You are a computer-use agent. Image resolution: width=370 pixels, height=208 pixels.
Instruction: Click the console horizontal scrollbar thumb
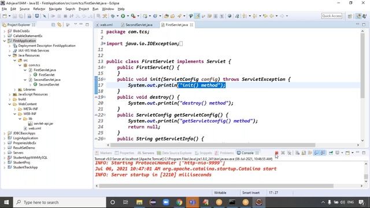coord(216,186)
